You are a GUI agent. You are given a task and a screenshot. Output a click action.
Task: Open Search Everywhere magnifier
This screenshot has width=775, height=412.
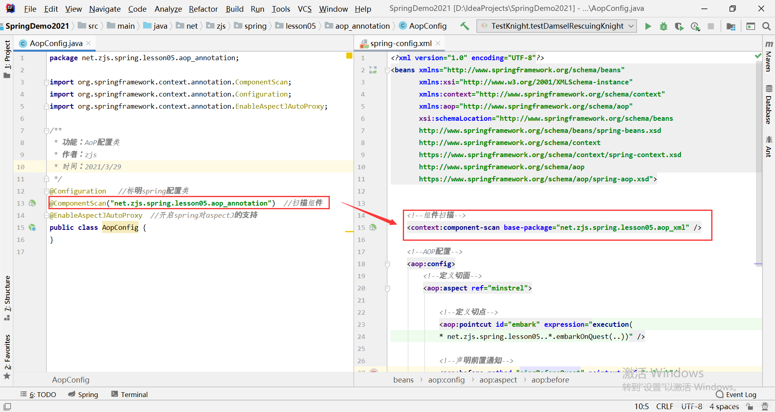point(766,26)
